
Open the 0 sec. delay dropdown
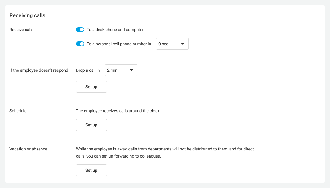click(x=172, y=44)
